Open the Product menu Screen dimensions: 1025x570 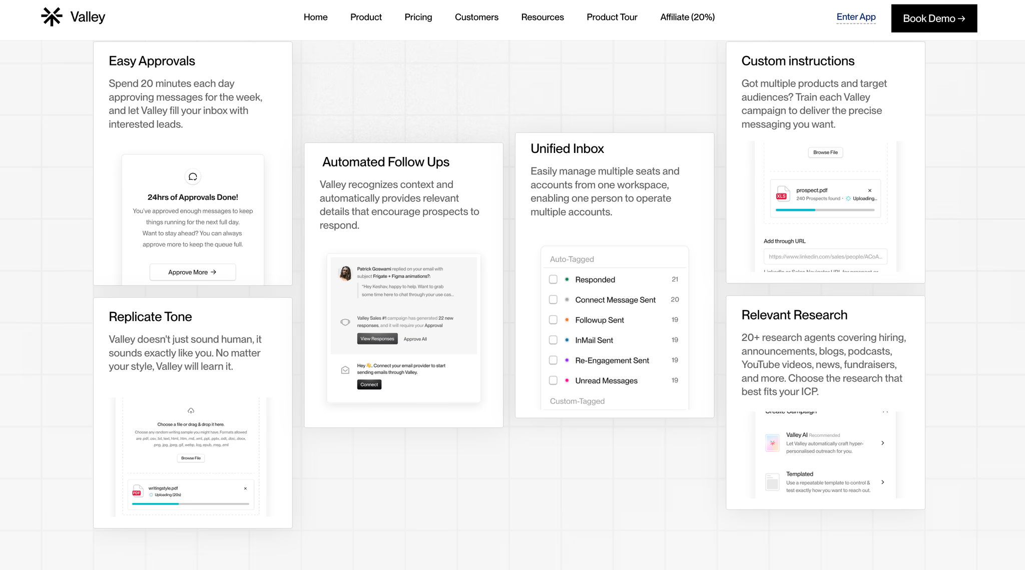(x=366, y=17)
